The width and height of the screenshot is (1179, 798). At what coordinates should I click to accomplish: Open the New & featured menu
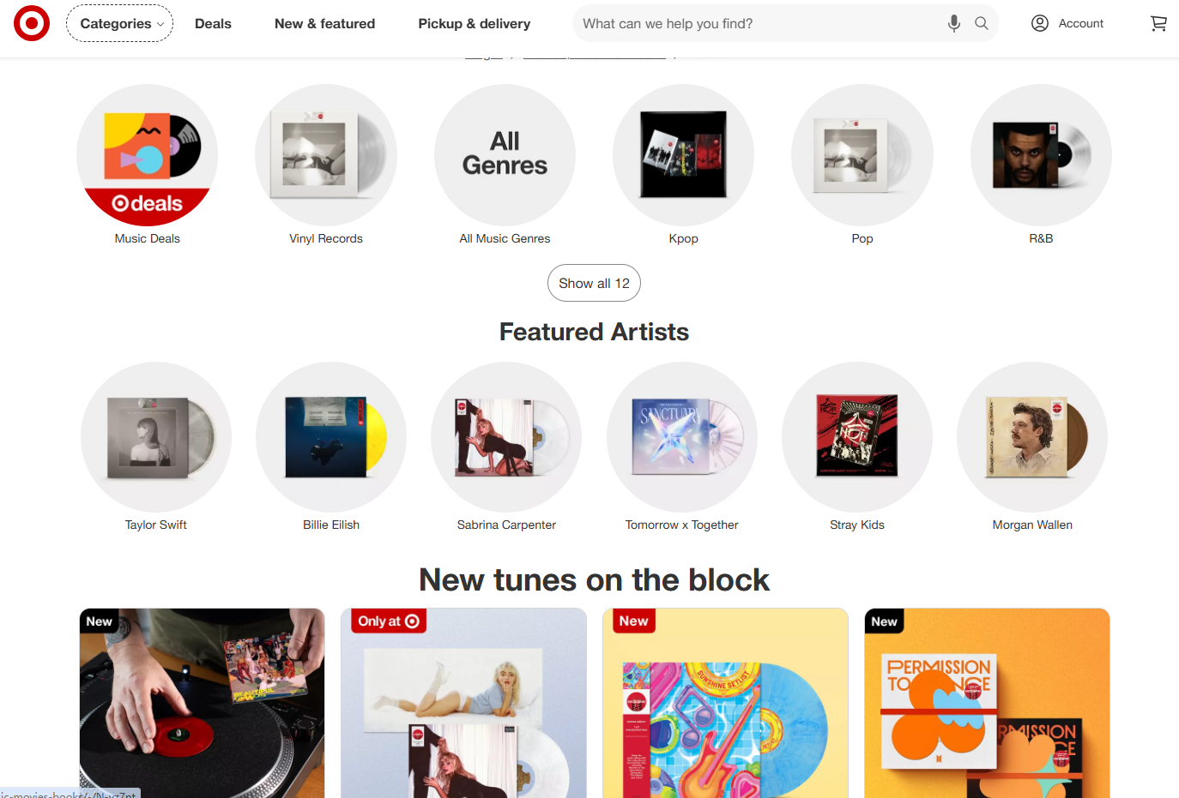pyautogui.click(x=324, y=23)
